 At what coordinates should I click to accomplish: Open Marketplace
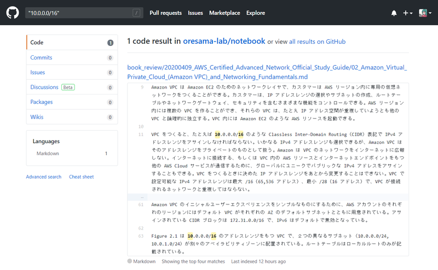click(x=224, y=13)
